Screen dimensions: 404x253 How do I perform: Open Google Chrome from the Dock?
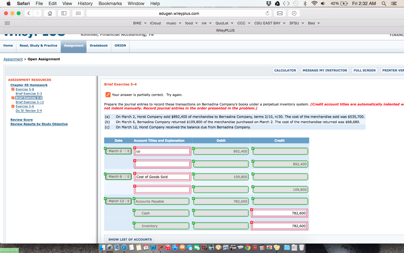point(247,247)
